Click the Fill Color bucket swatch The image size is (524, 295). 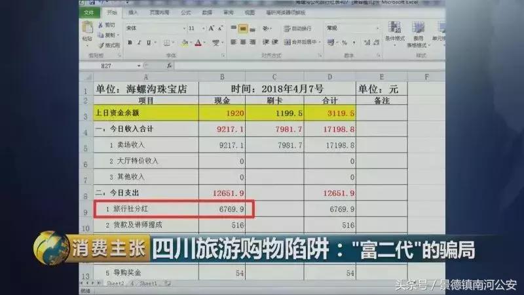pyautogui.click(x=185, y=43)
